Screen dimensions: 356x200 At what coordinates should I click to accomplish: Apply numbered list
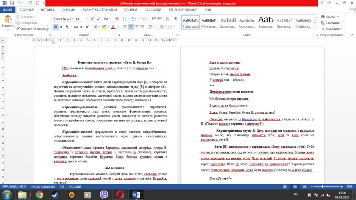click(134, 19)
